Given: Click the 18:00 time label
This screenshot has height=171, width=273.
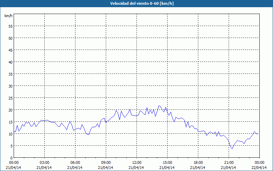Looking at the screenshot, I should [x=198, y=163].
